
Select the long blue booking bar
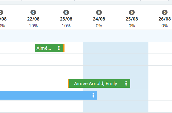(x=49, y=95)
